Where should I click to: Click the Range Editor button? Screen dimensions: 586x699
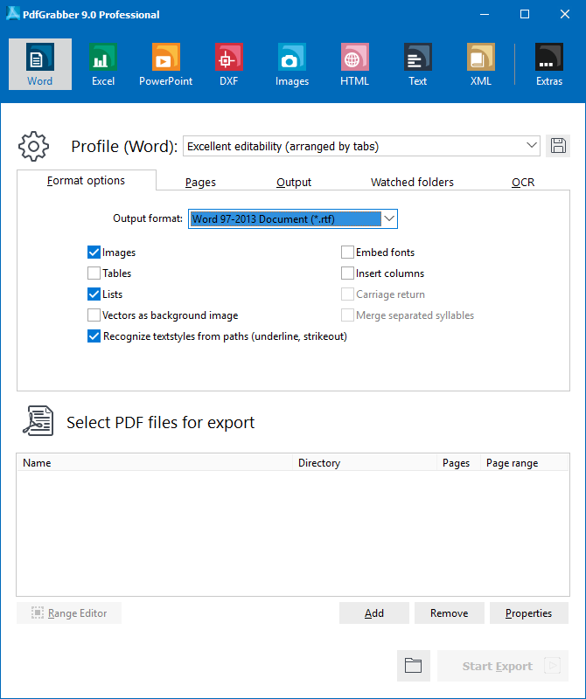click(x=69, y=613)
